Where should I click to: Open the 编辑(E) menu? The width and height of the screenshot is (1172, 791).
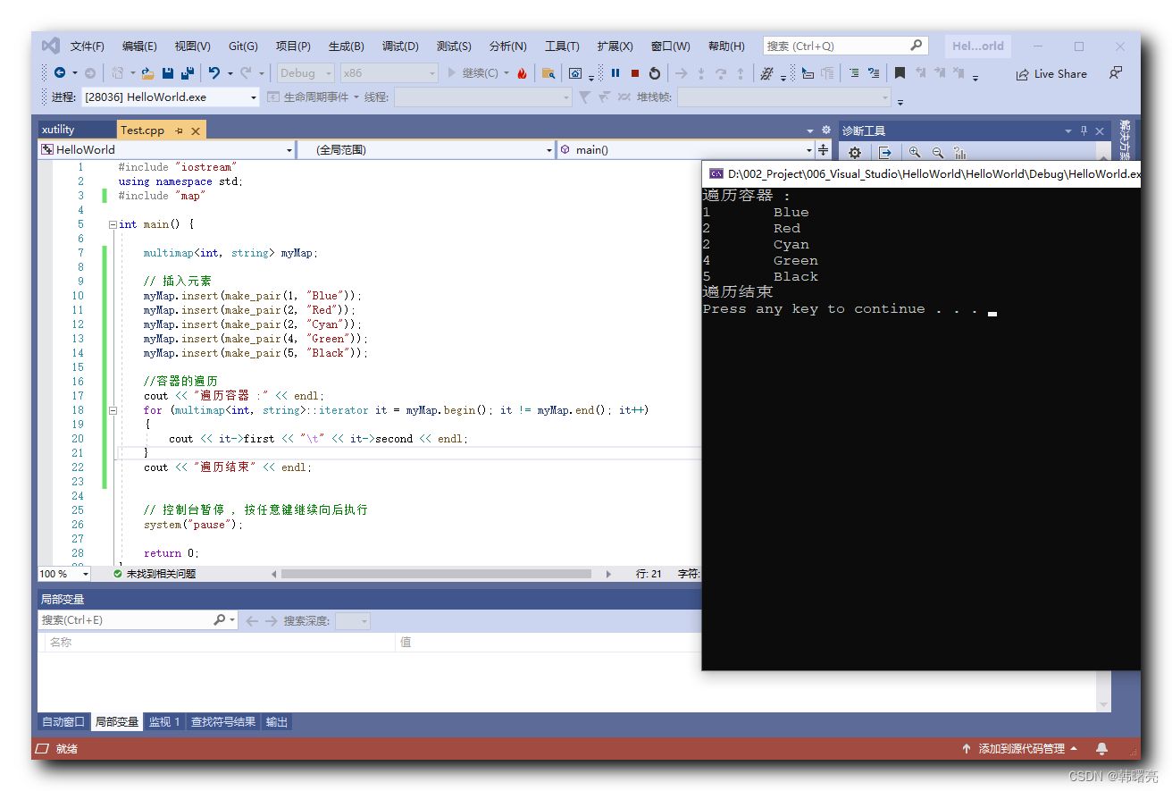click(139, 46)
